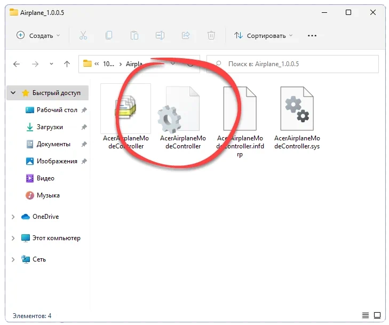Click the Элементов: 4 status text
Image resolution: width=389 pixels, height=325 pixels.
click(x=32, y=316)
